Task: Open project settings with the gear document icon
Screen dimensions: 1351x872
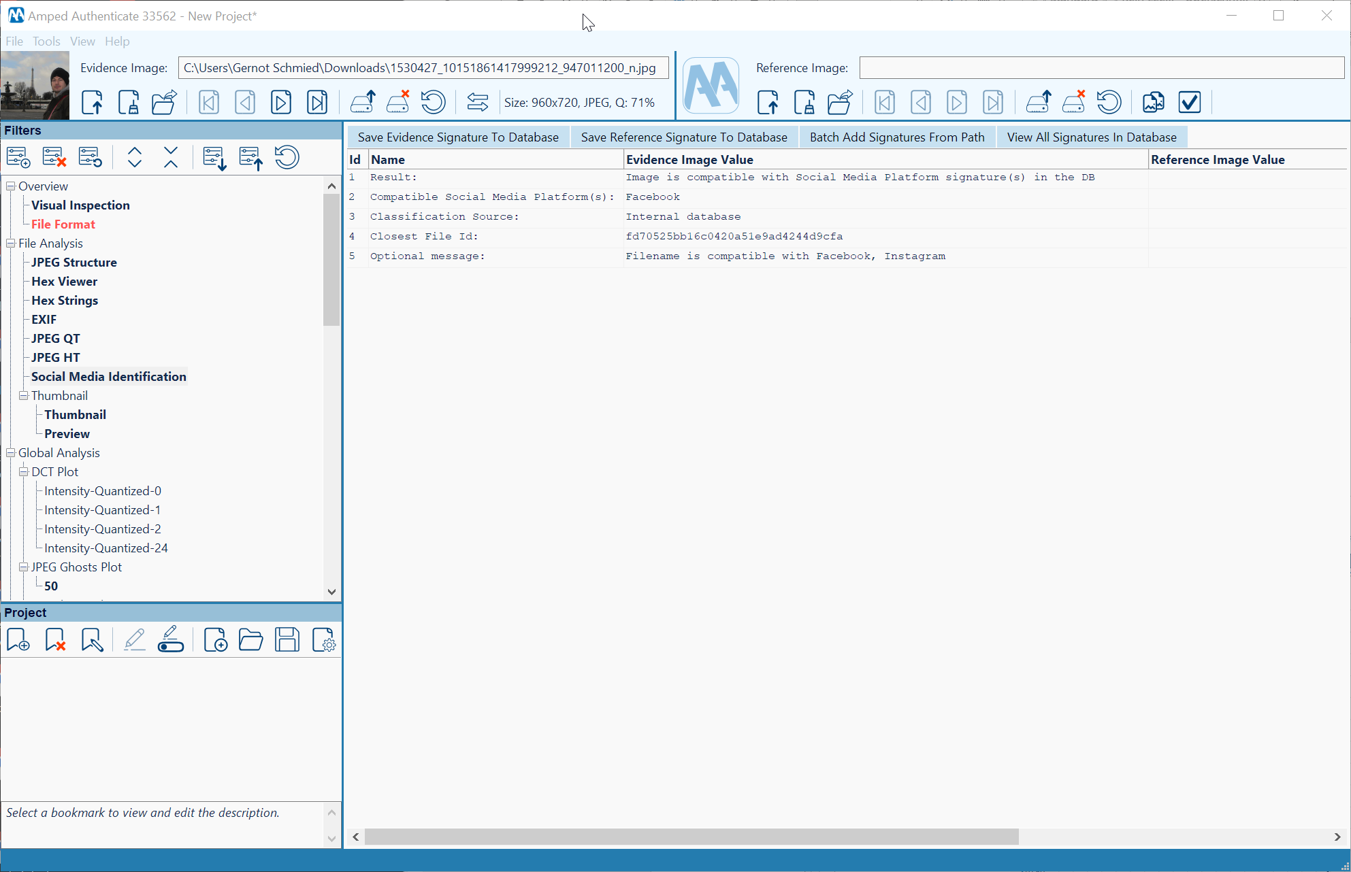Action: [324, 639]
